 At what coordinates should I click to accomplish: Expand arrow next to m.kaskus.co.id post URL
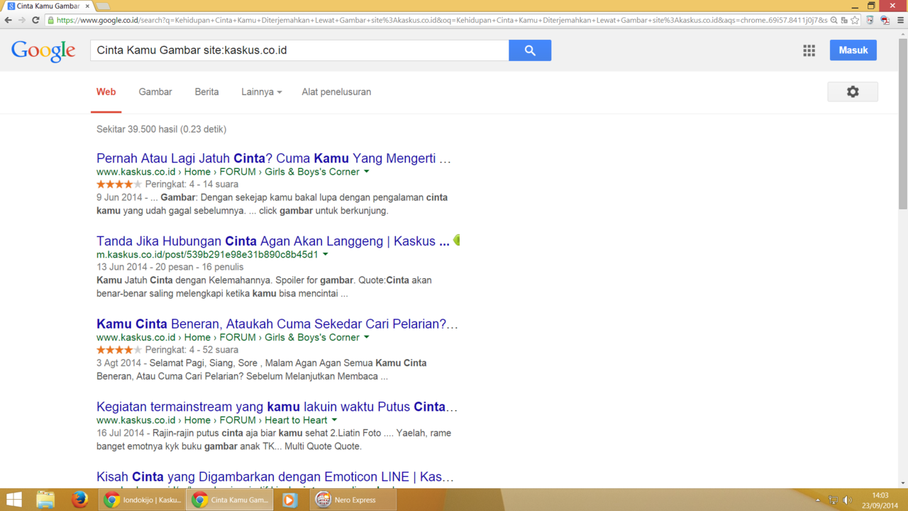point(326,254)
